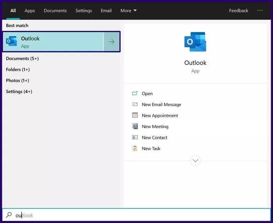Switch to the Documents tab

coord(55,11)
